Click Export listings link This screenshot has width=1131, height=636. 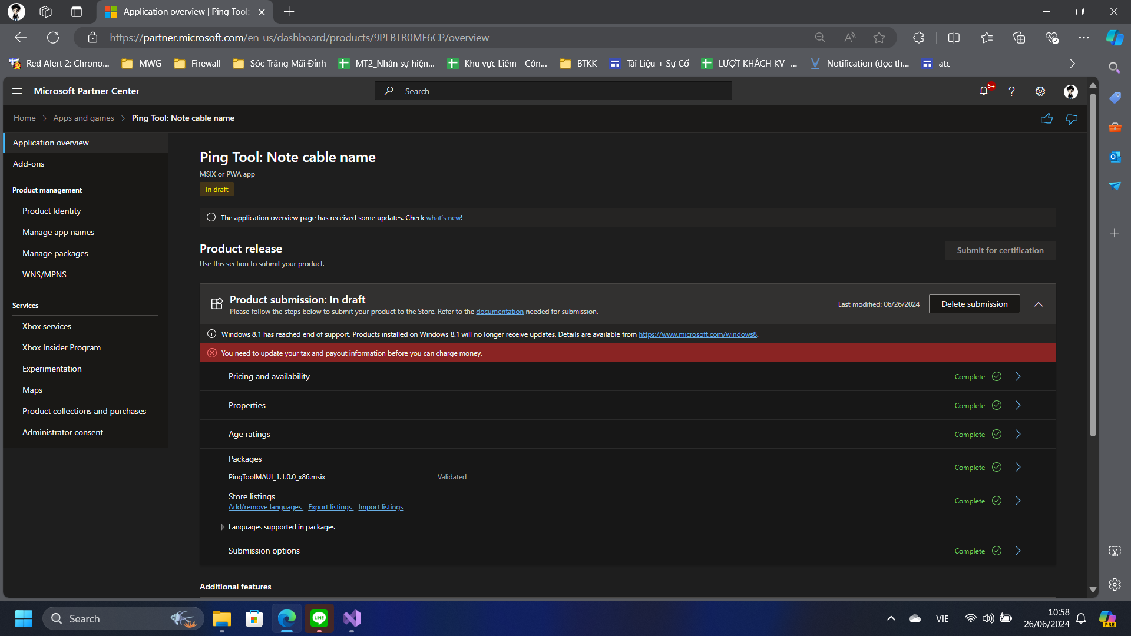[330, 507]
